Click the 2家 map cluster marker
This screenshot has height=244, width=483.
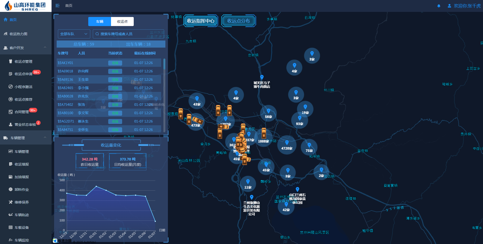tap(321, 172)
